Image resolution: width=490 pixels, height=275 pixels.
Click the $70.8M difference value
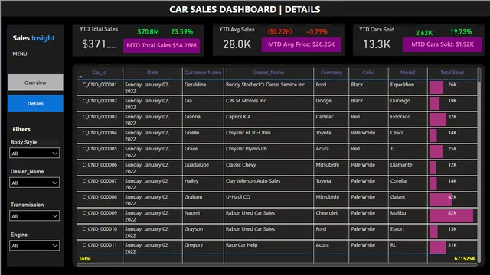(x=148, y=32)
